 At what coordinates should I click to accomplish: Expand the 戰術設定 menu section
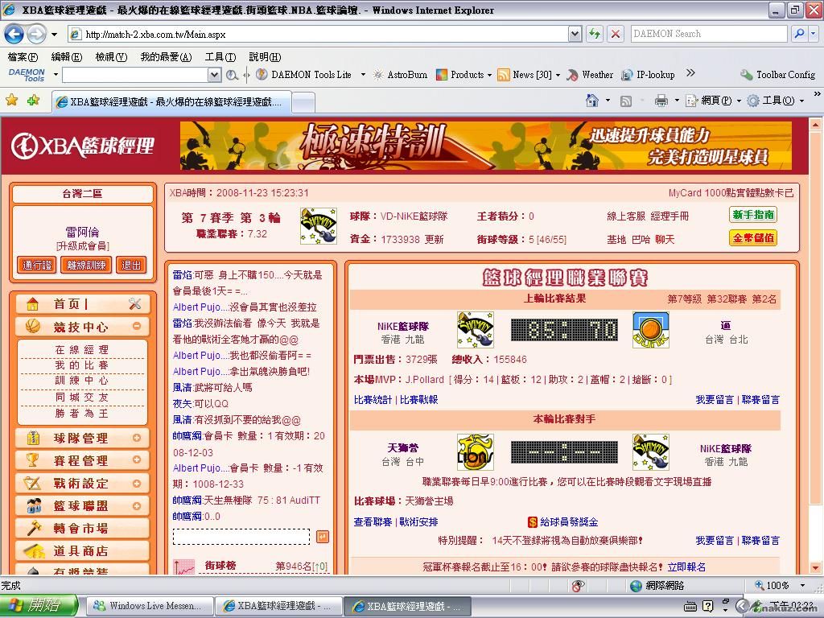tap(137, 484)
